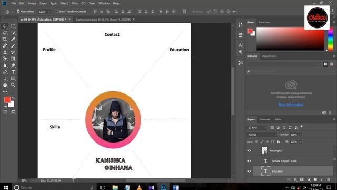Select the History Brush tool
This screenshot has width=337, height=190.
tap(13, 52)
